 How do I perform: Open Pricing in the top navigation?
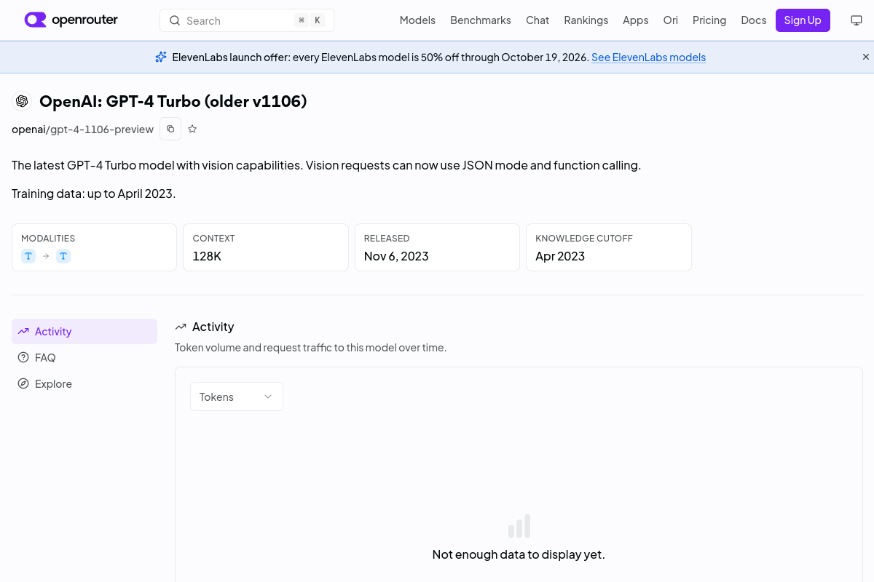709,20
